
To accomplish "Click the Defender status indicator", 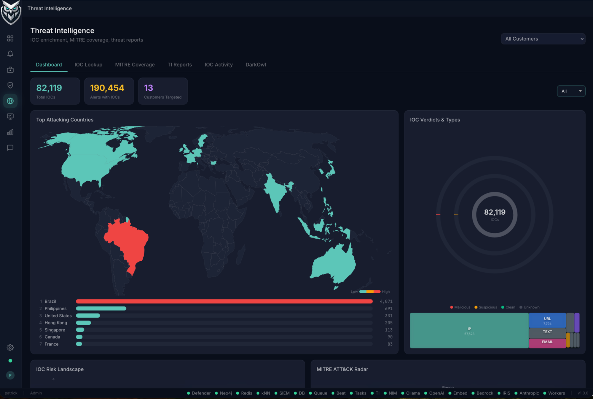I will pyautogui.click(x=199, y=393).
